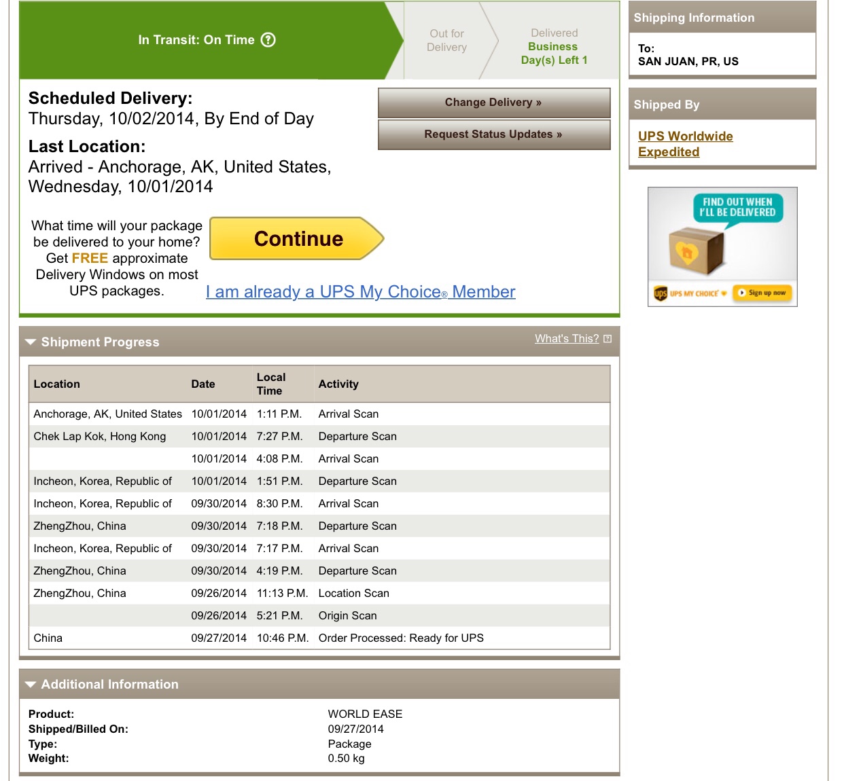Image resolution: width=844 pixels, height=781 pixels.
Task: Collapse Additional Information with its triangle
Action: 31,685
